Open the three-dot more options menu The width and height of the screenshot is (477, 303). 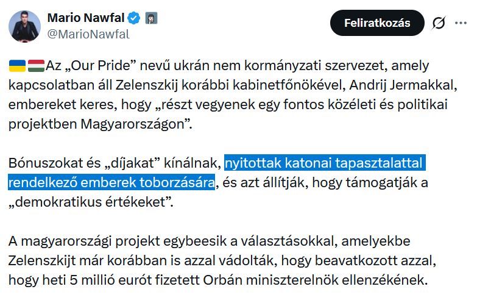click(x=461, y=24)
